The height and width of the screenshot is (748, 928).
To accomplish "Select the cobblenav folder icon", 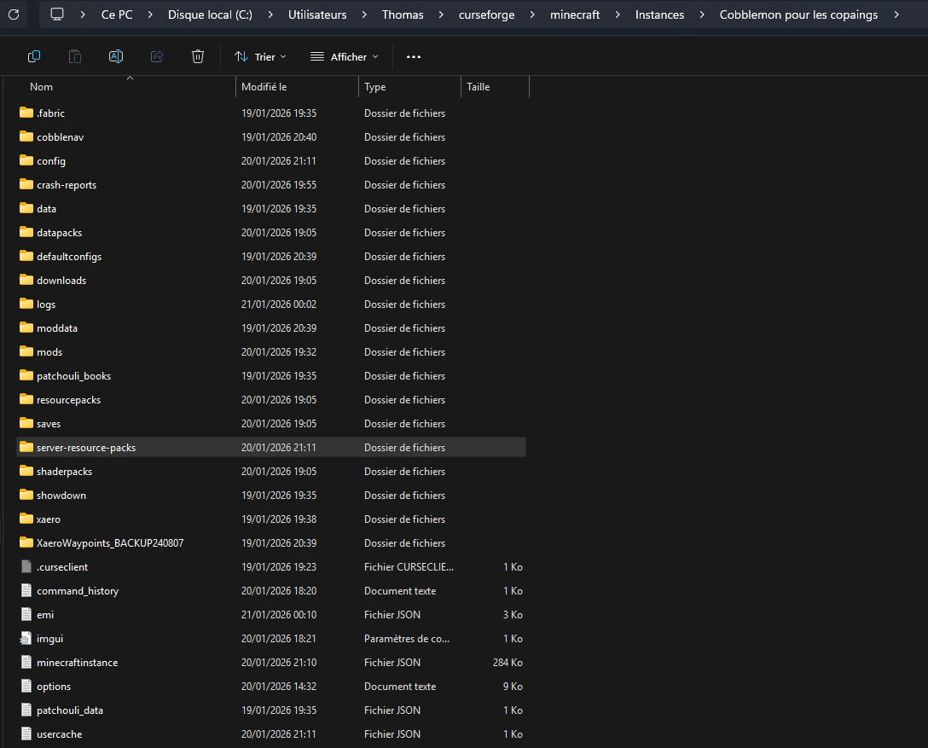I will 26,136.
